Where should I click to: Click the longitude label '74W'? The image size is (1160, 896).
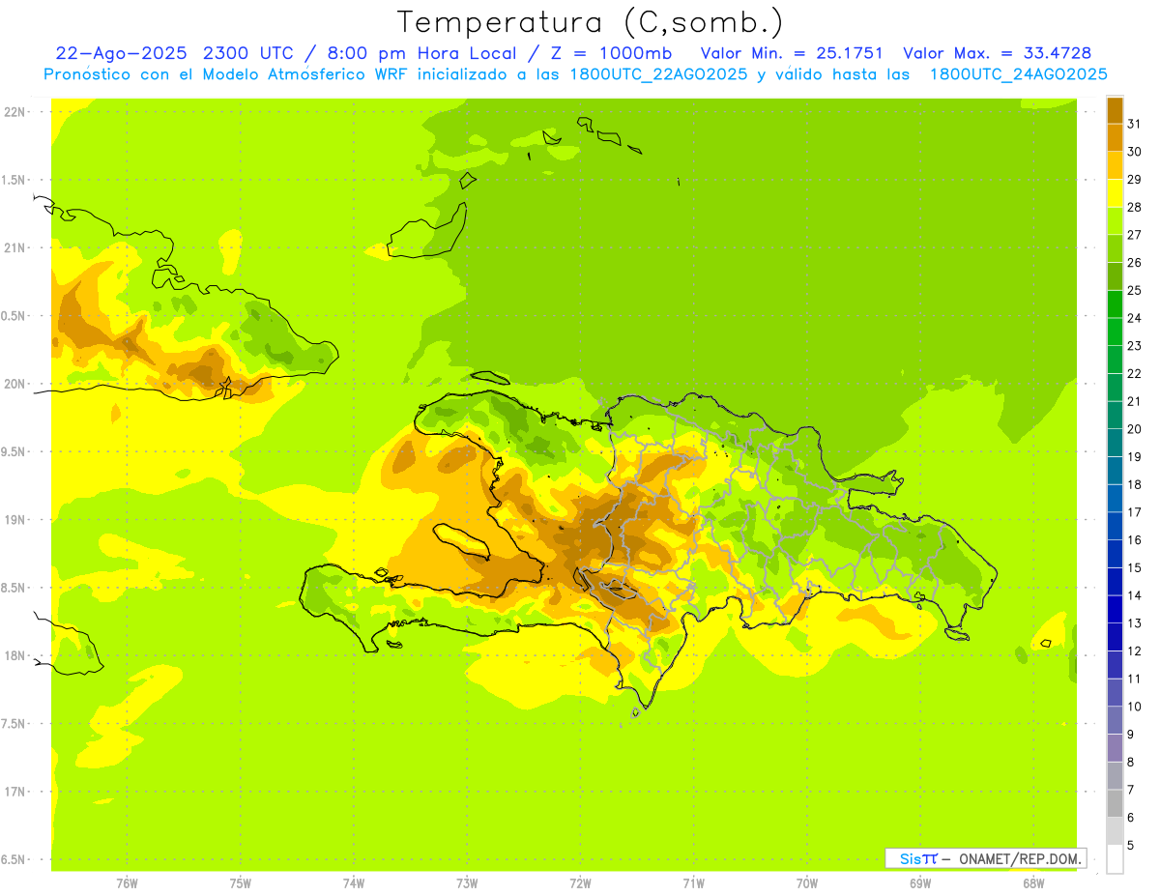pyautogui.click(x=354, y=883)
